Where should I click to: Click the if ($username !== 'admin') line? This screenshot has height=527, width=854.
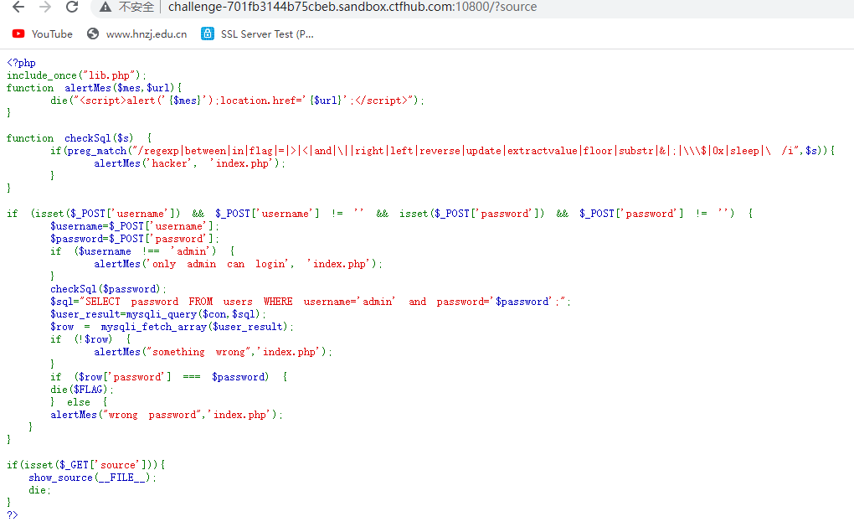[142, 251]
